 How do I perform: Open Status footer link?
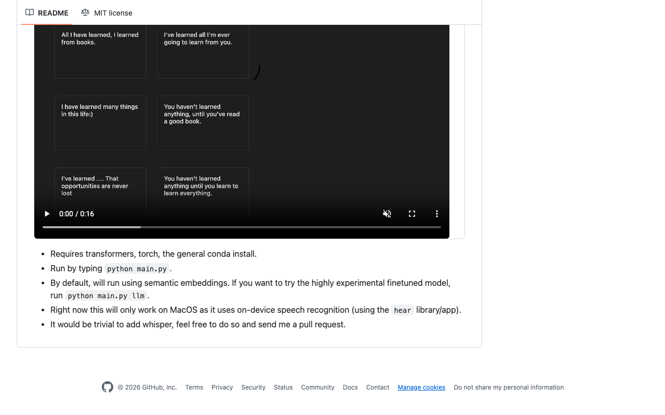click(283, 388)
